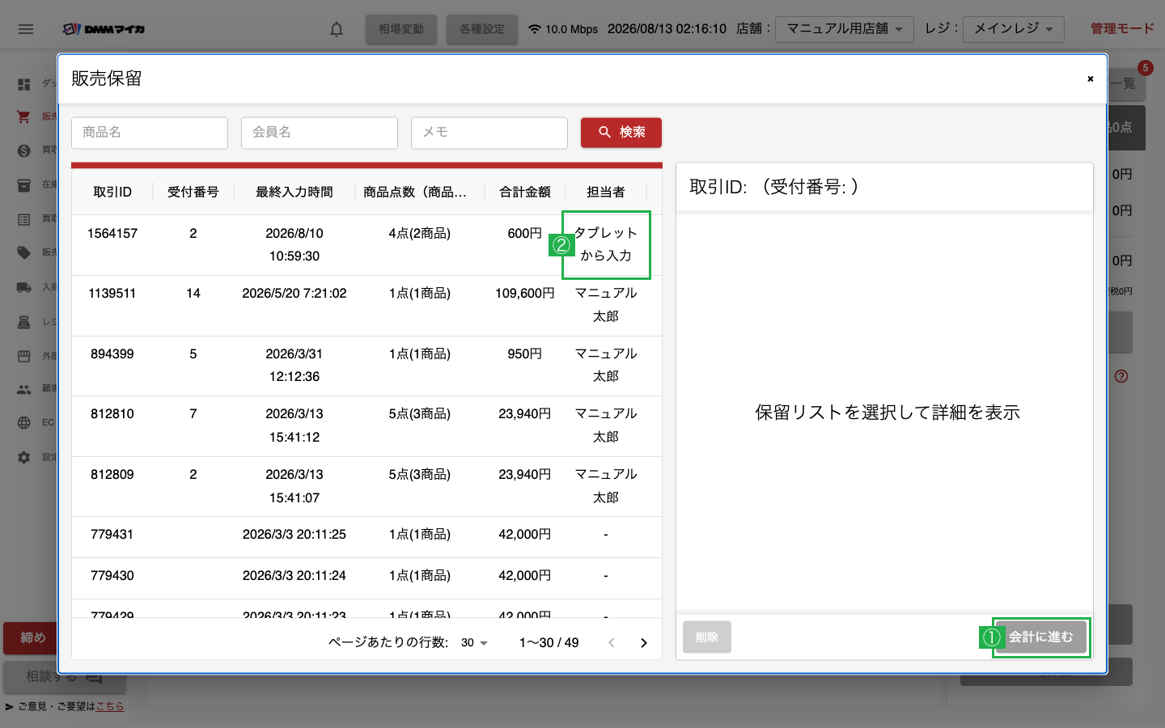Open the settings gear sidebar icon
This screenshot has height=728, width=1165.
(x=24, y=457)
